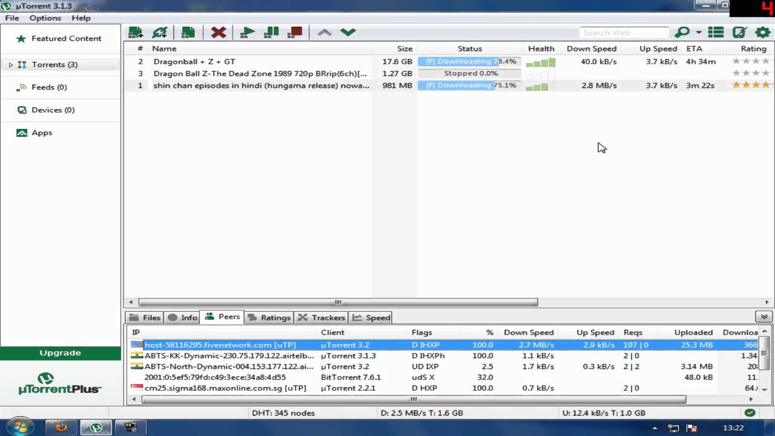Select the Dragon Ball Z-The Dead Zone torrent
Image resolution: width=775 pixels, height=436 pixels.
(x=260, y=73)
